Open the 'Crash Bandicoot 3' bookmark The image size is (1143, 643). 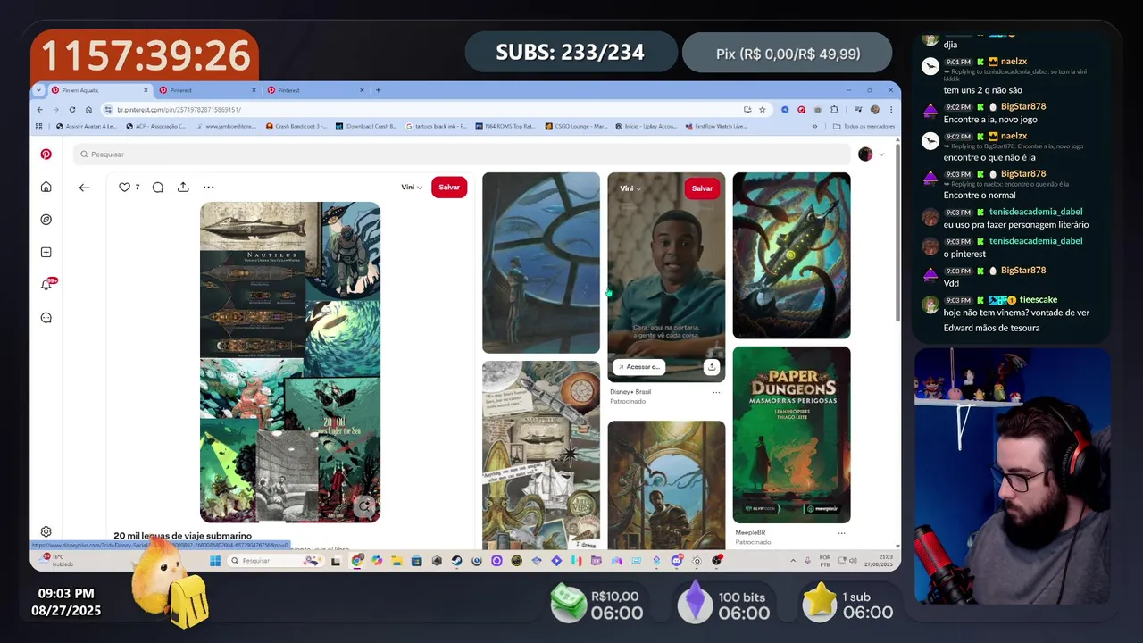pos(298,126)
